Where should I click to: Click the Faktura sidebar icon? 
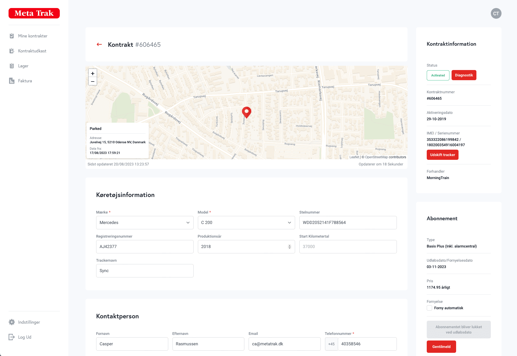(x=12, y=81)
